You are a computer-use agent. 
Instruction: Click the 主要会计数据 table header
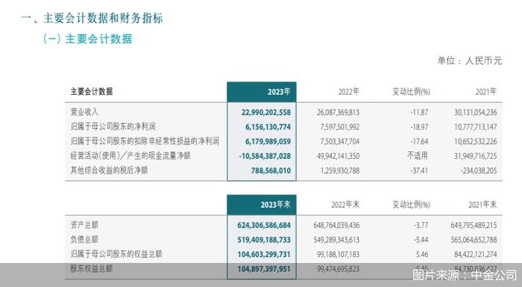(x=92, y=92)
